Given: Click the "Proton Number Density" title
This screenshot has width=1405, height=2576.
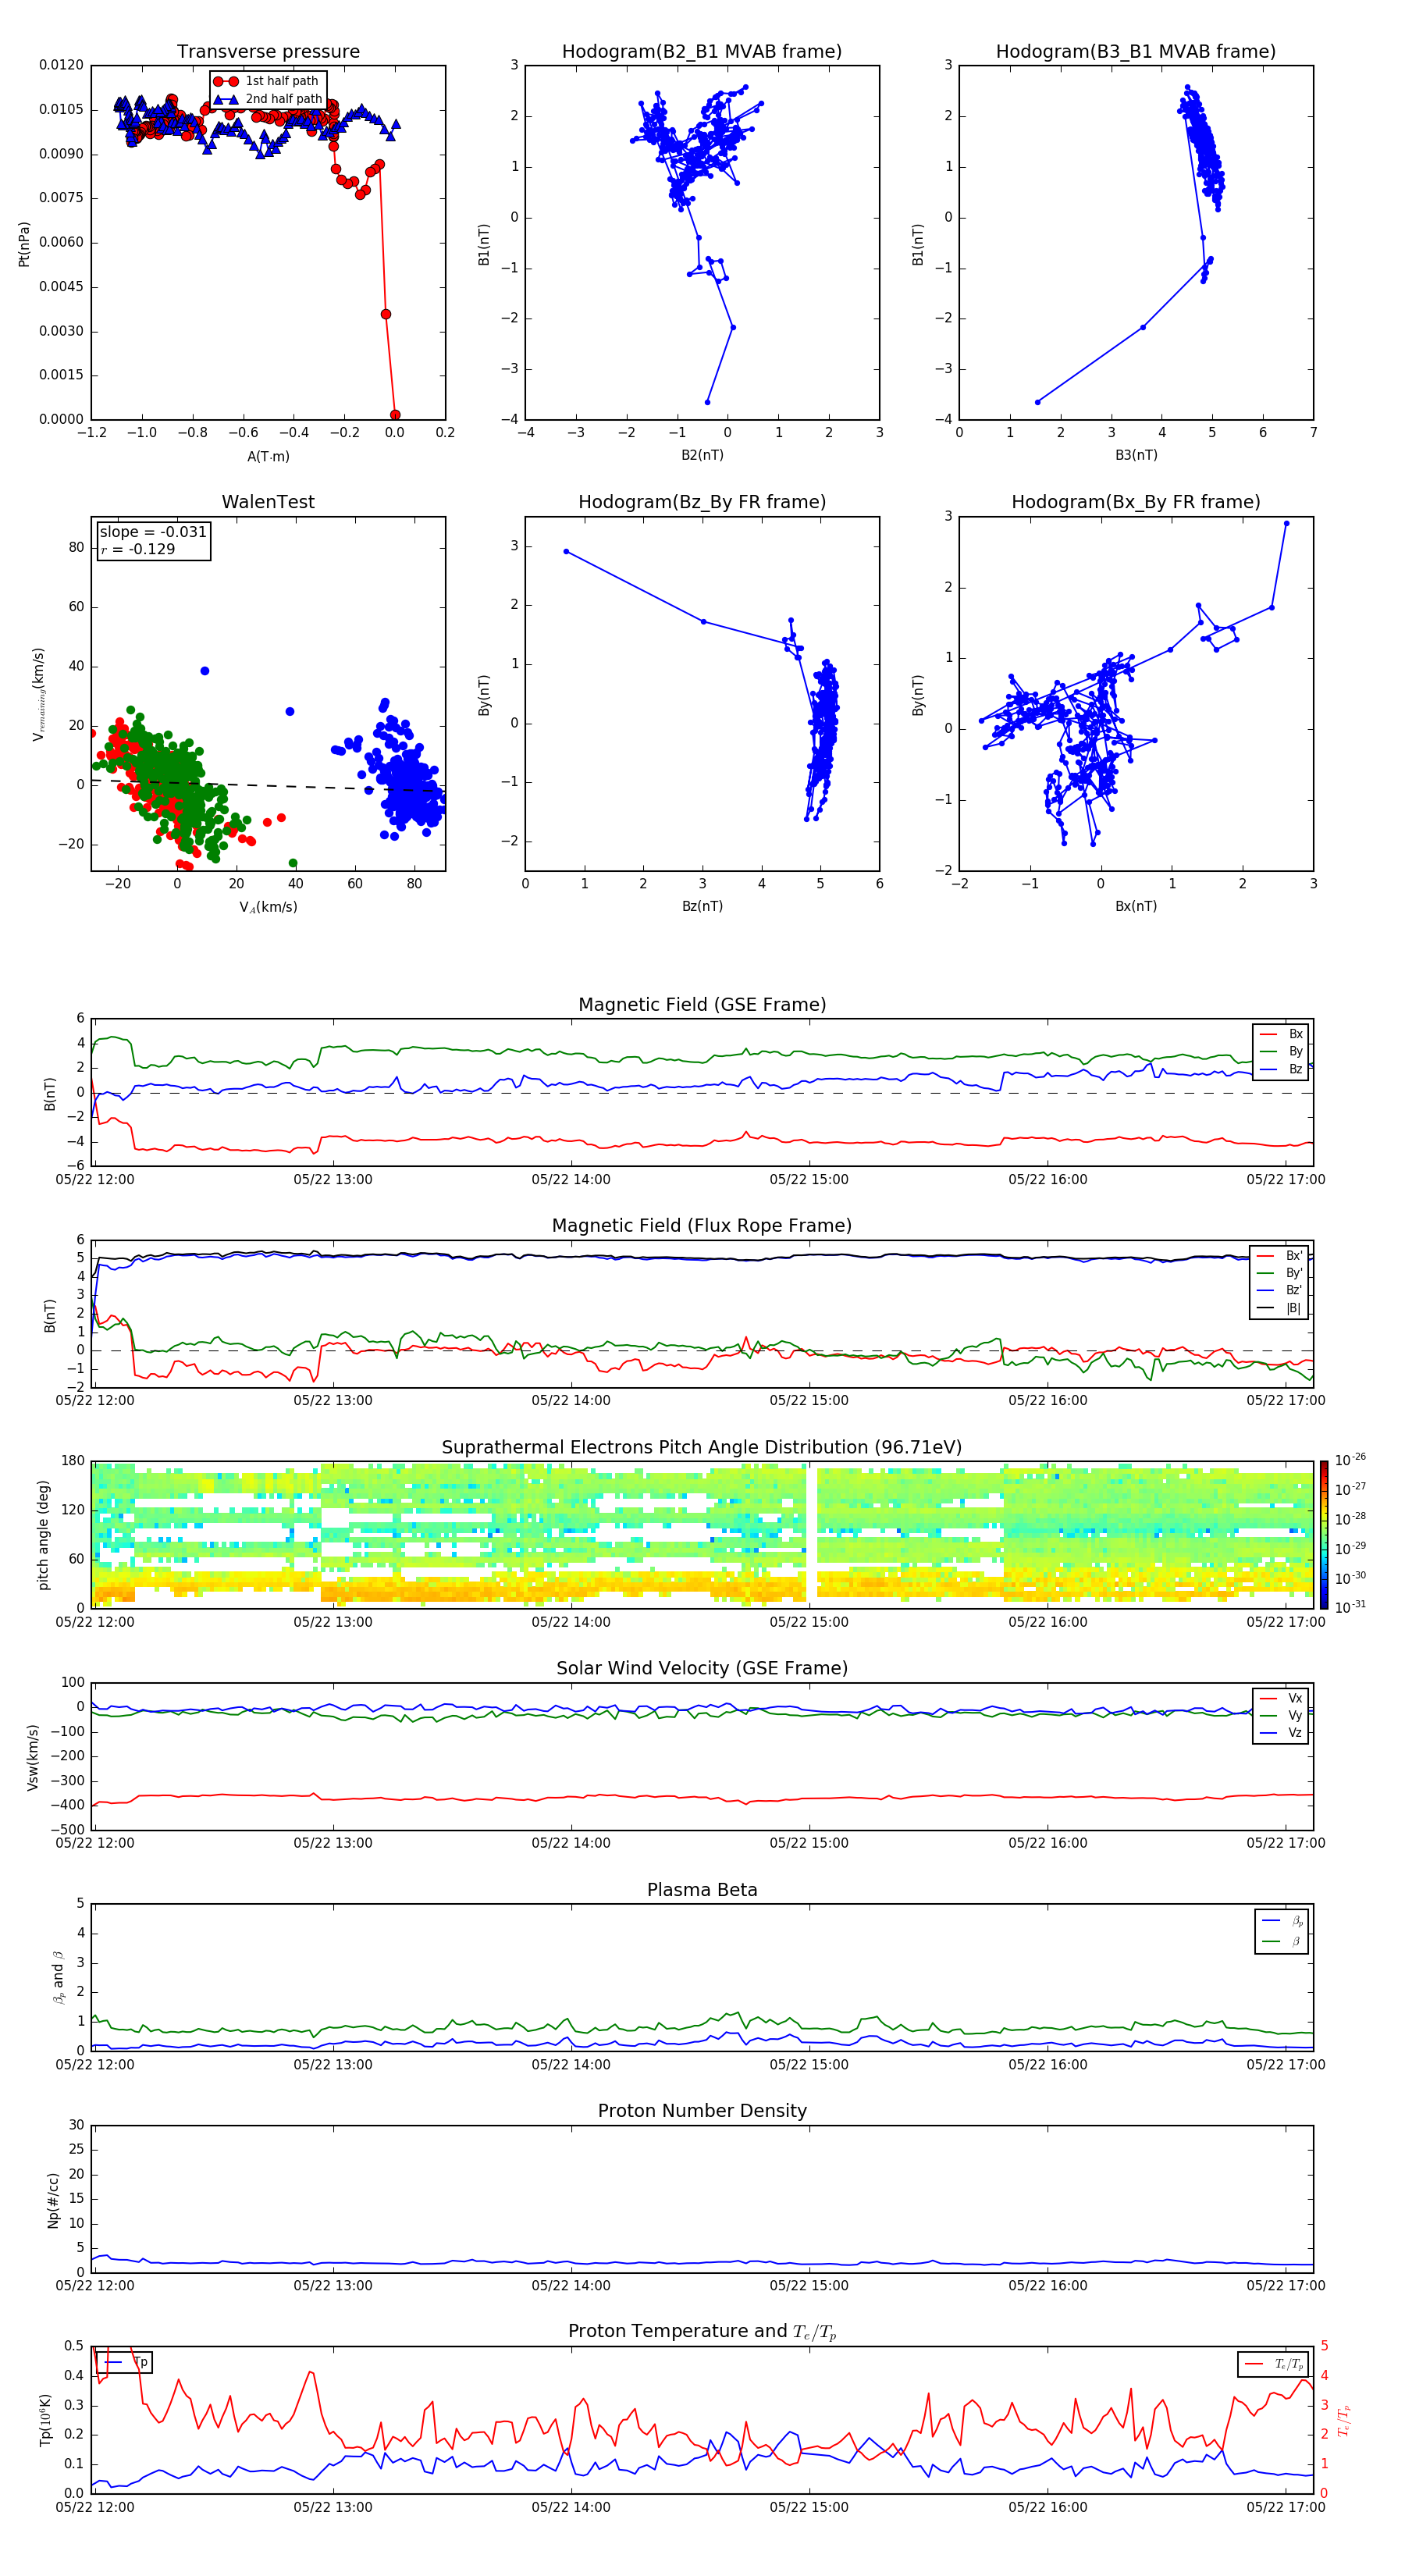Looking at the screenshot, I should click(702, 2111).
